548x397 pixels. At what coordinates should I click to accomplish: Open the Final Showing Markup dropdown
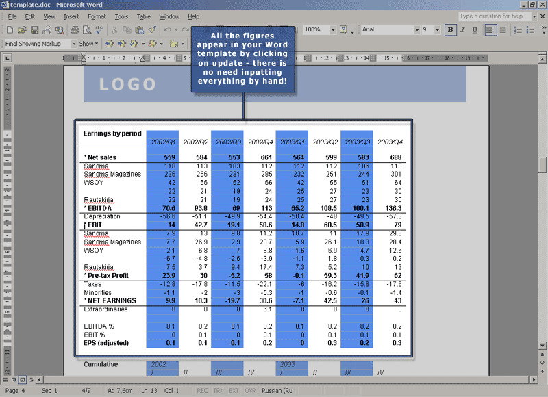point(74,44)
